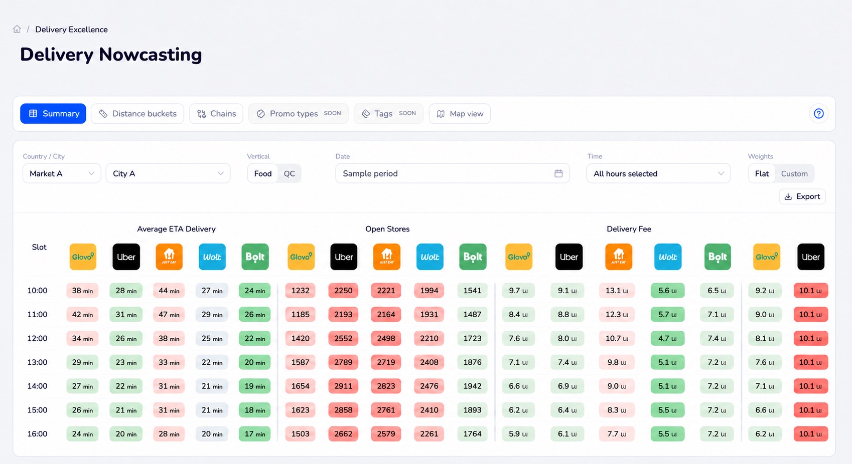Click the Export button
The image size is (852, 464).
tap(802, 196)
